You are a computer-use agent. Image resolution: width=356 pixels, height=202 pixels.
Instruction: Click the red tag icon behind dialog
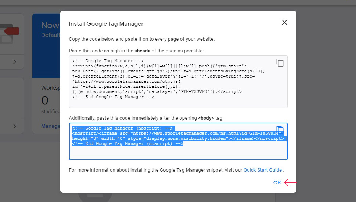11,31
